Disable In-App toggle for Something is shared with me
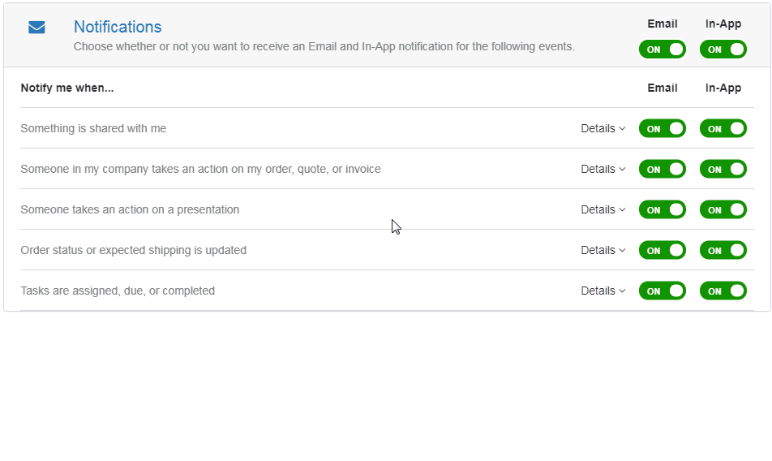Screen dimensions: 772x461 (723, 128)
